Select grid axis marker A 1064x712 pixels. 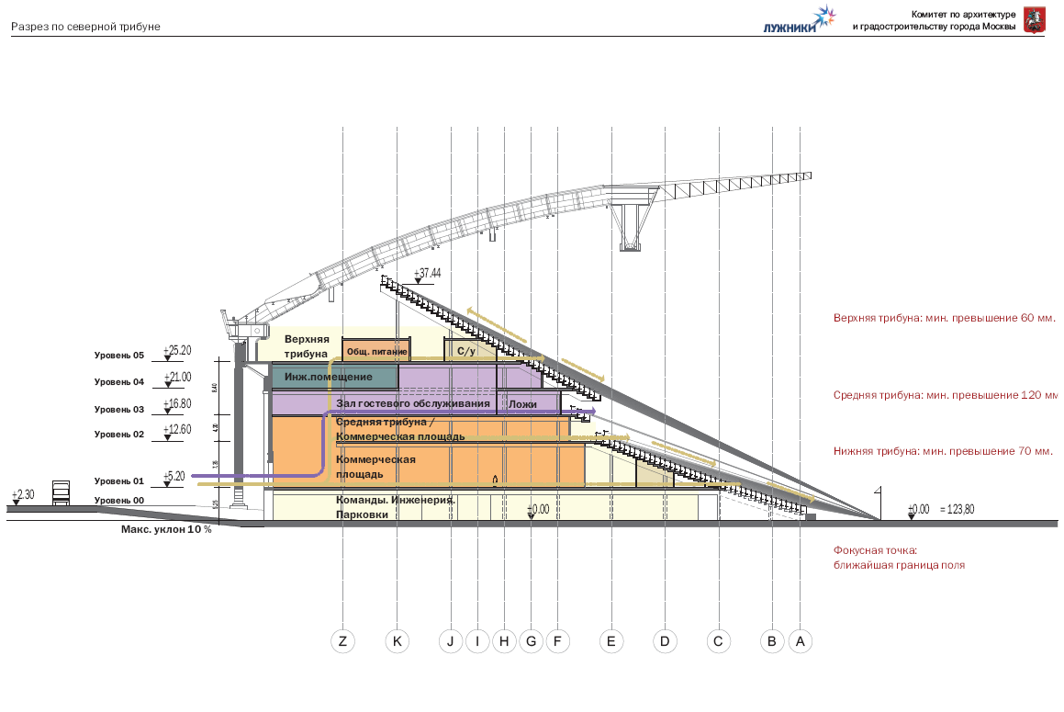coord(800,641)
